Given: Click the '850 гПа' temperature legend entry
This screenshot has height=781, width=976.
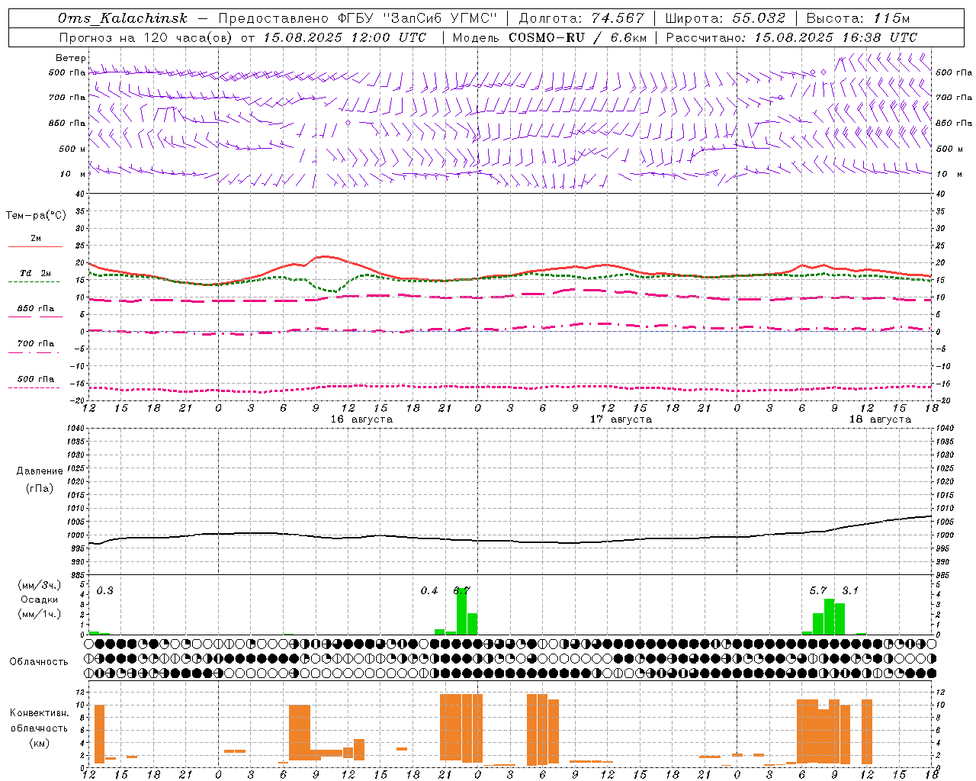Looking at the screenshot, I should coord(35,309).
